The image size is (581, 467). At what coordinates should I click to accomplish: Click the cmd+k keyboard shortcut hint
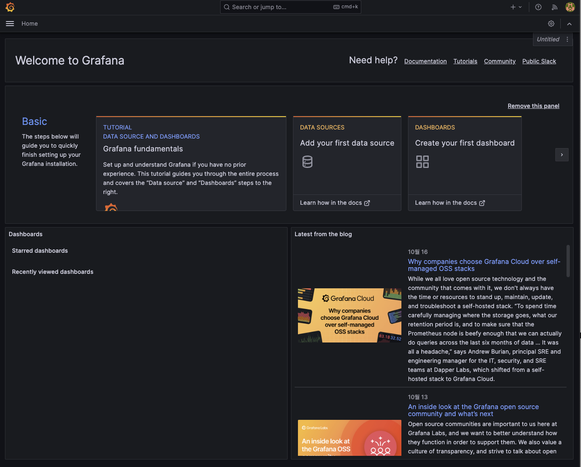346,7
